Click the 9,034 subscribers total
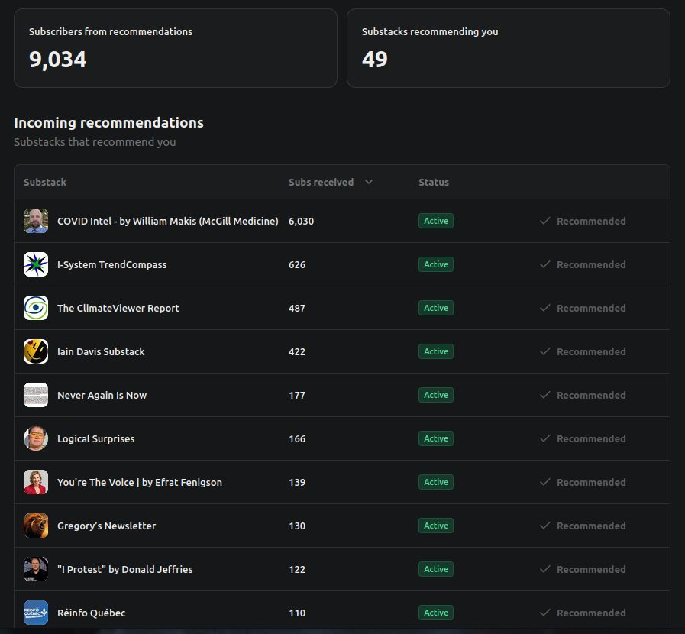Screen dimensions: 685x634 tap(58, 60)
